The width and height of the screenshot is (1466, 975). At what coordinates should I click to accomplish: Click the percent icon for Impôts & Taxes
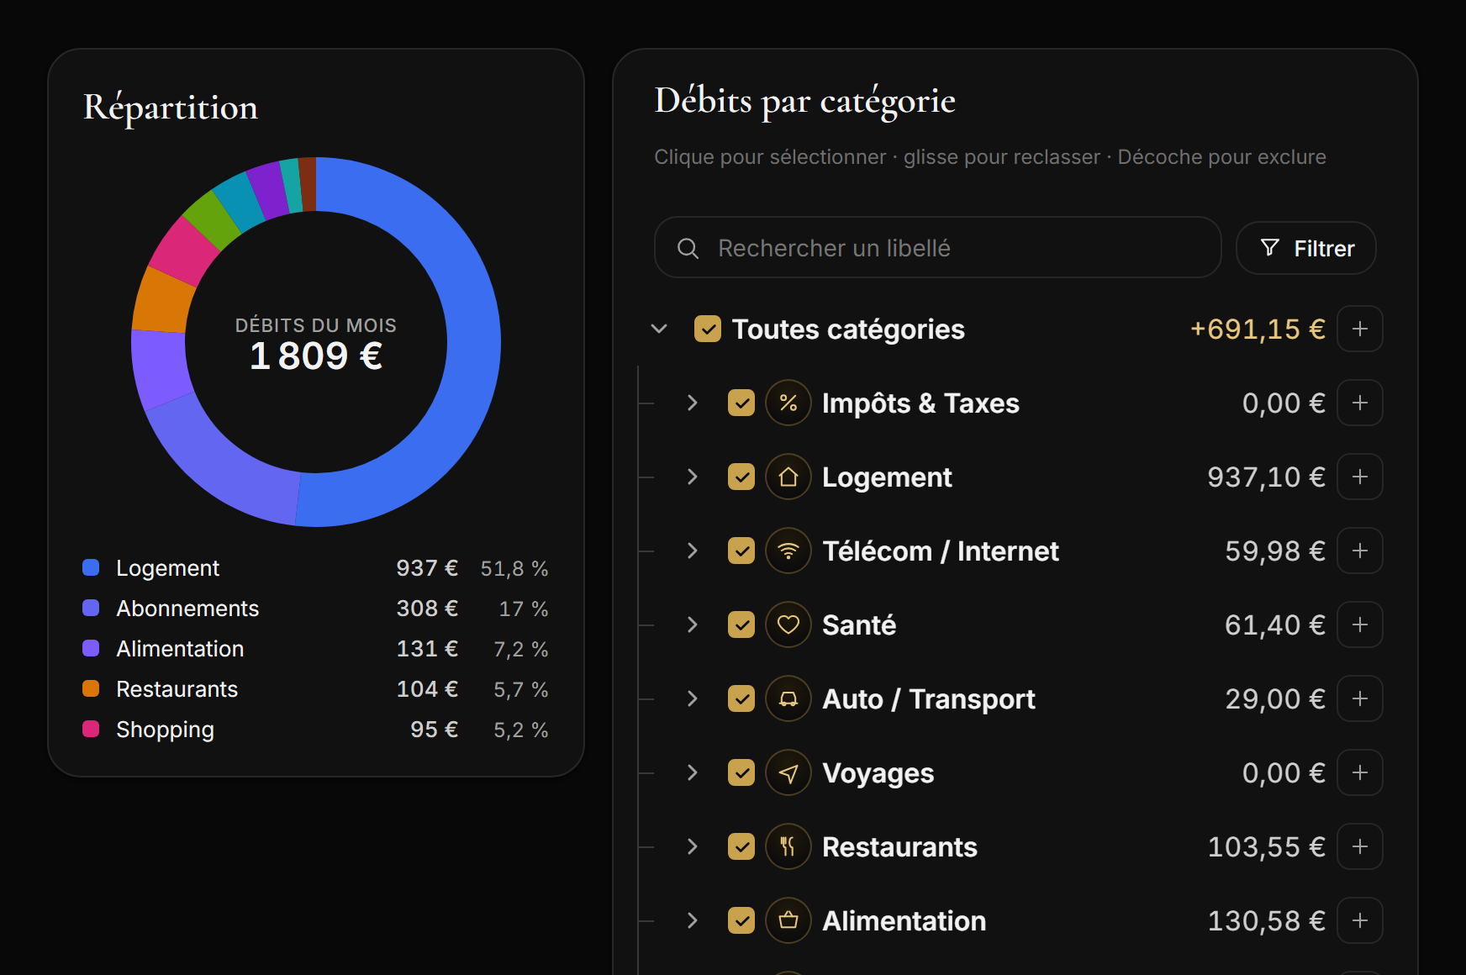click(x=788, y=403)
